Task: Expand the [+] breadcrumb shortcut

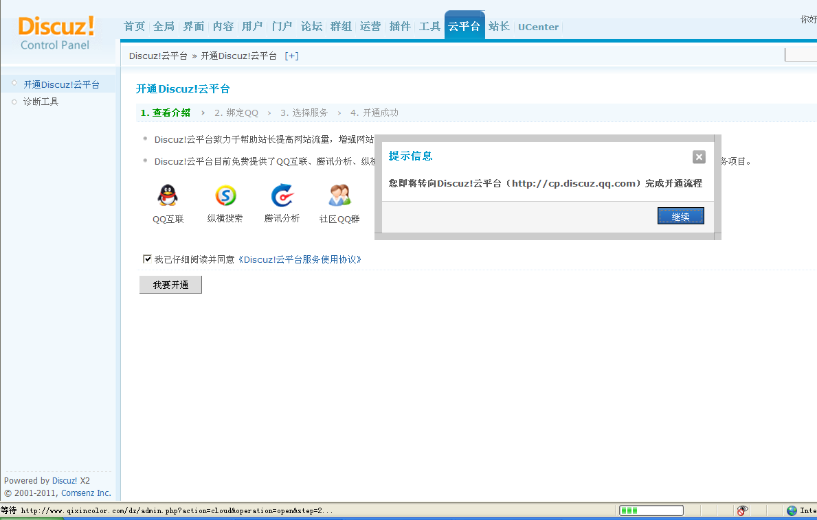Action: pyautogui.click(x=292, y=56)
